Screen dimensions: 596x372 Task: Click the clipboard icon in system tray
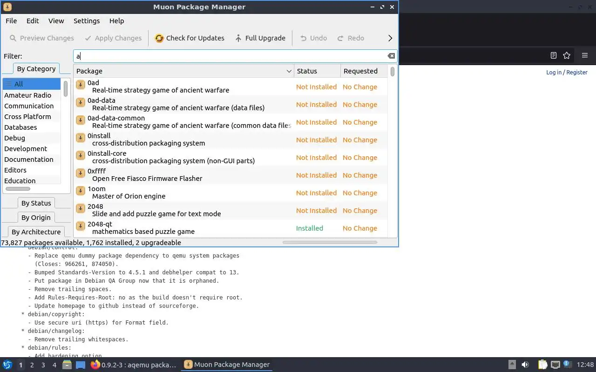tap(542, 365)
